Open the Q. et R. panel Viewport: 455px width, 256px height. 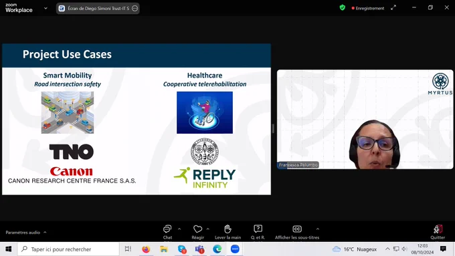point(258,232)
